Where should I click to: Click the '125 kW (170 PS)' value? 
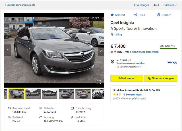coord(53,121)
